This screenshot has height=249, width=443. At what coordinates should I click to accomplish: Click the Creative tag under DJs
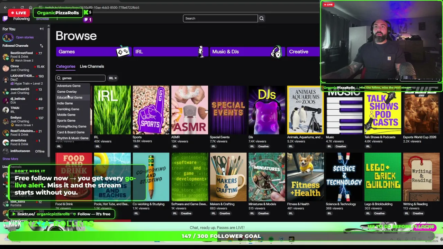[x=263, y=147]
